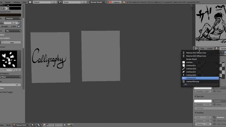The height and width of the screenshot is (127, 226).
Task: Open the Help menu
Action: (x=24, y=2)
